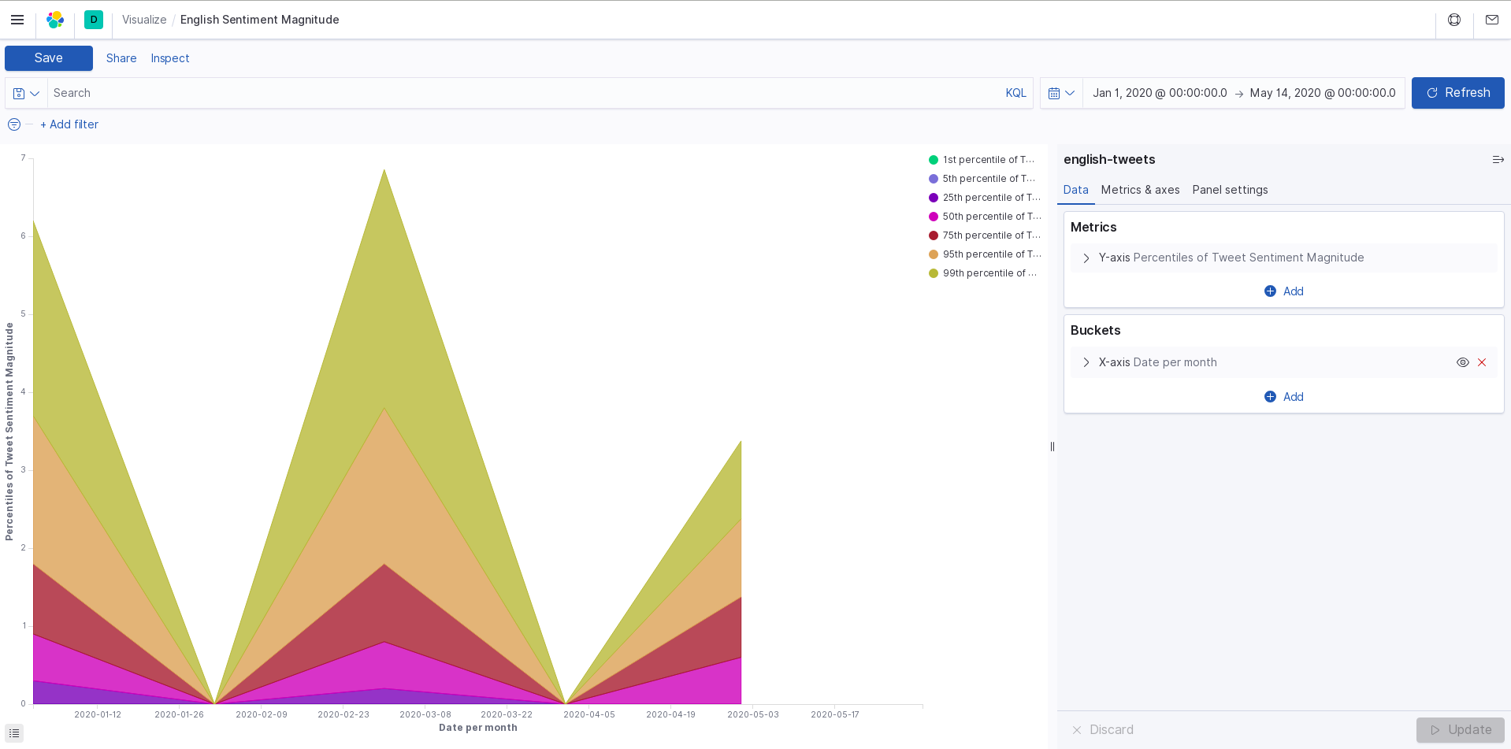Open saved queries menu

(26, 93)
